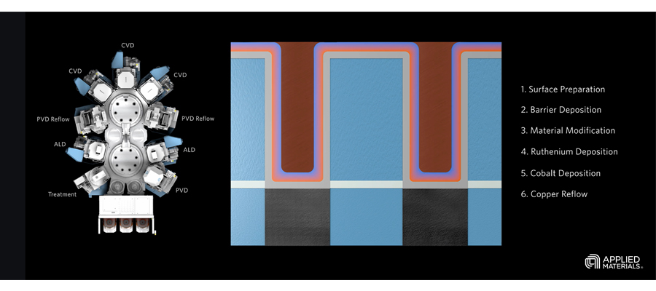Click the PVD label at lower right of tool
656x291 pixels.
click(x=182, y=190)
